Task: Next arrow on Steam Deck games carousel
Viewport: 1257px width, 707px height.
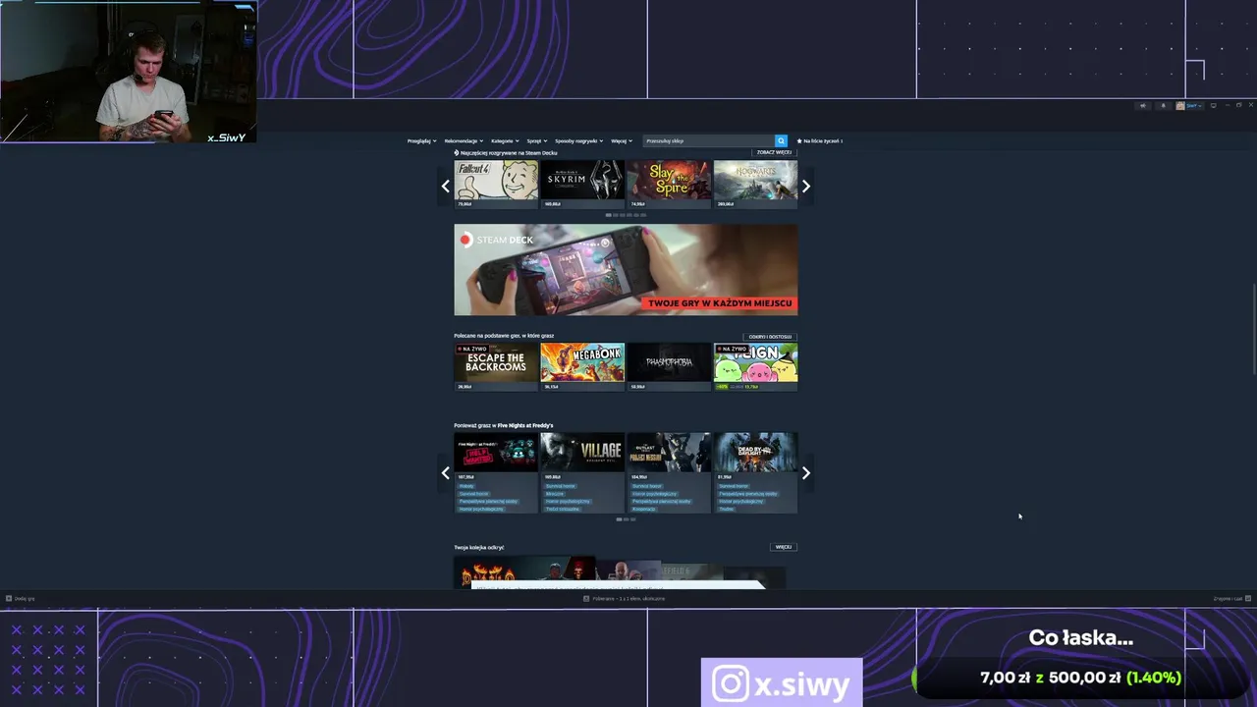Action: [x=806, y=187]
